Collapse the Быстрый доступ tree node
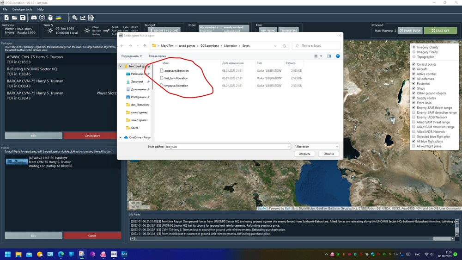This screenshot has width=462, height=260. (121, 66)
